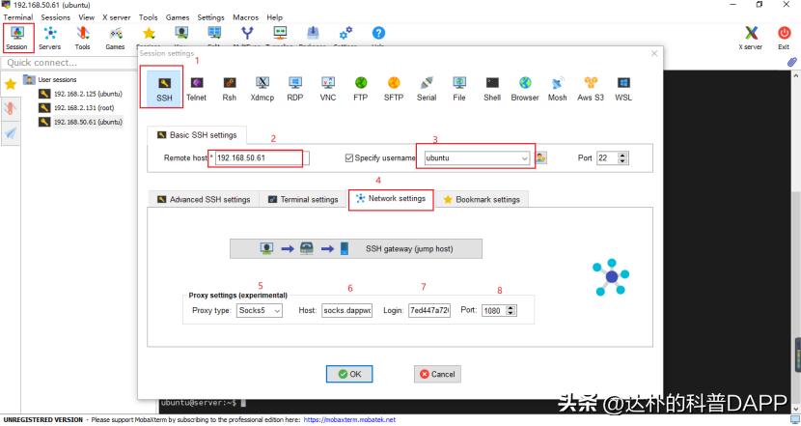
Task: Open the Session toolbar button
Action: point(17,38)
